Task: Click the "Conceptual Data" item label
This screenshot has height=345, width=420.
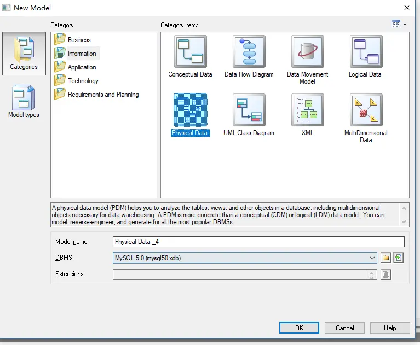Action: point(190,74)
